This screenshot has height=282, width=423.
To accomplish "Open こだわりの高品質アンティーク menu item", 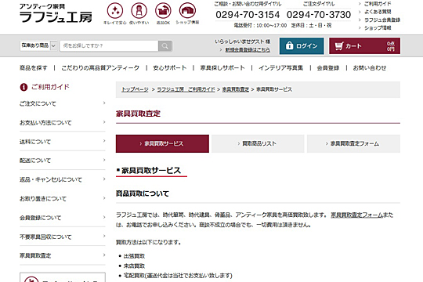I will [100, 67].
